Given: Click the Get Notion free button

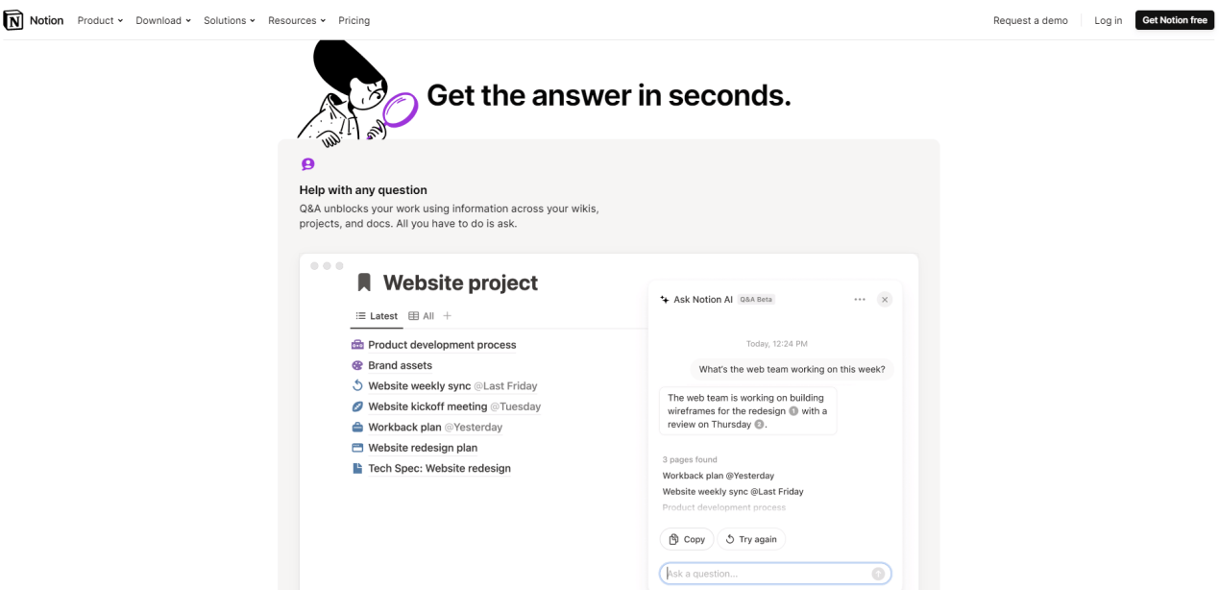Looking at the screenshot, I should click(1174, 20).
